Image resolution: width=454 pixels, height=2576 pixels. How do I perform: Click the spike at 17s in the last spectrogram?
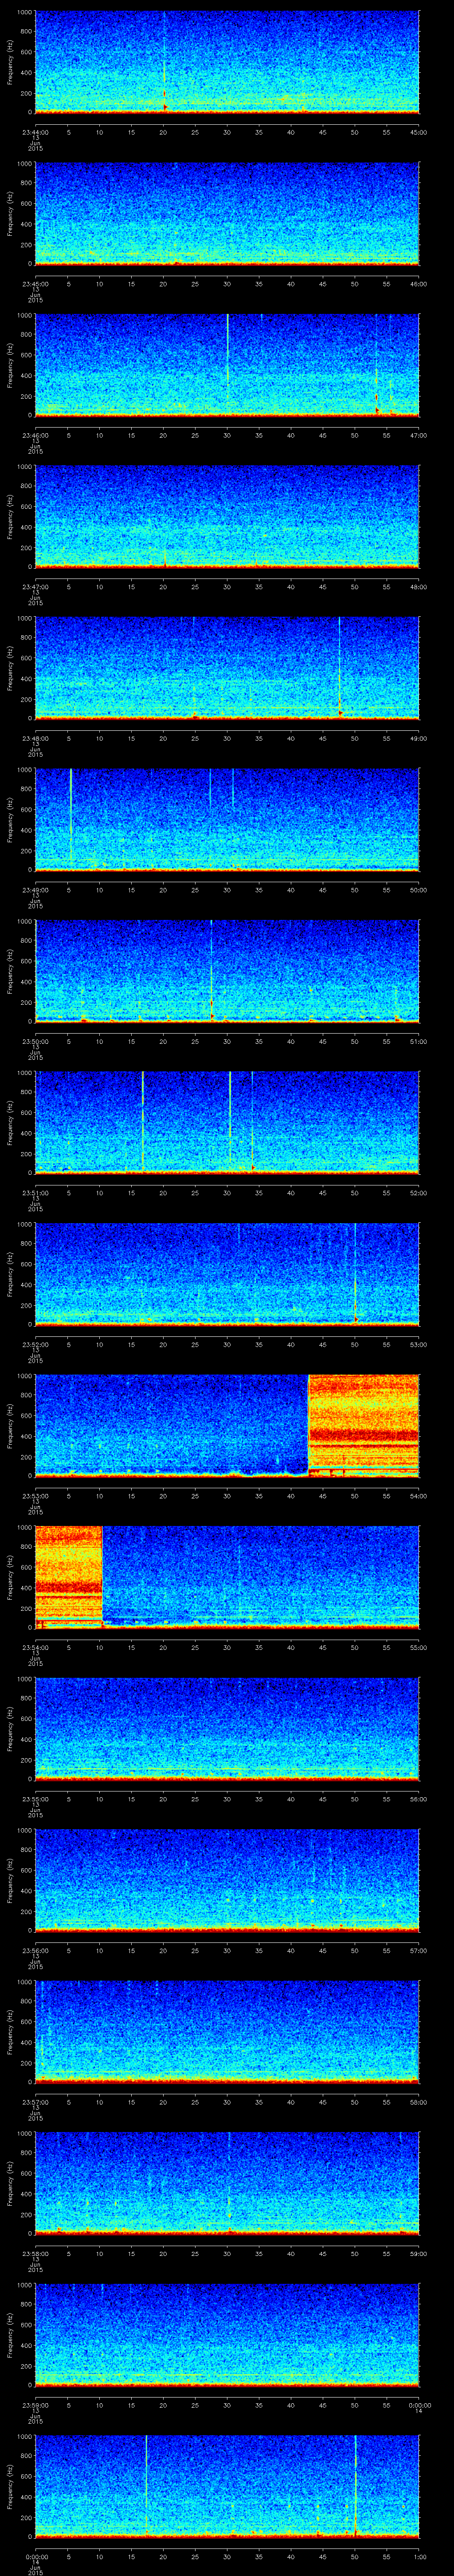[146, 2485]
